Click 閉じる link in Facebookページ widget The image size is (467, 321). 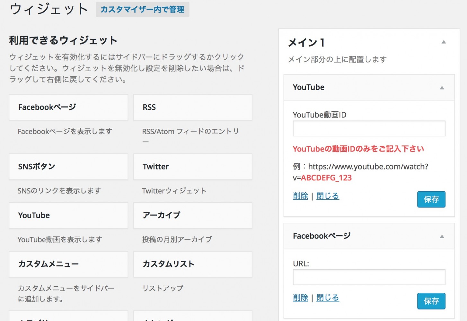328,298
